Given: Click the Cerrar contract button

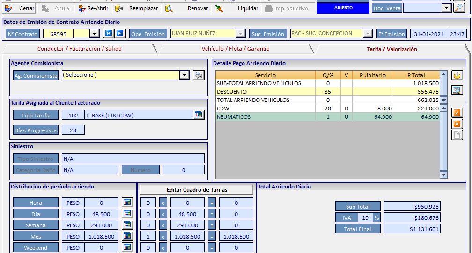Looking at the screenshot, I should pyautogui.click(x=20, y=8).
